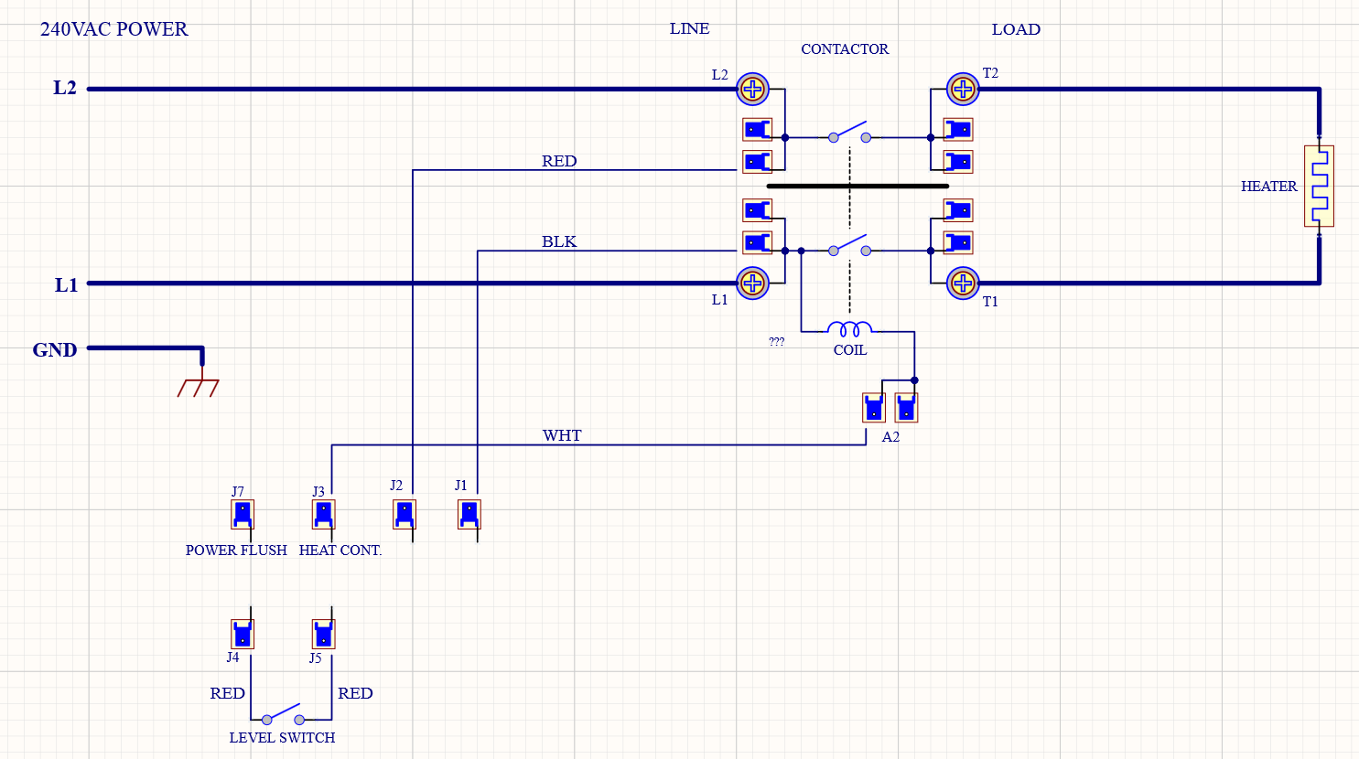This screenshot has height=759, width=1359.
Task: Select the J7 POWER FLUSH connector
Action: coord(242,514)
